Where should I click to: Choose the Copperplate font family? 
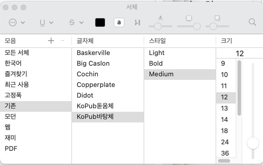click(108, 85)
